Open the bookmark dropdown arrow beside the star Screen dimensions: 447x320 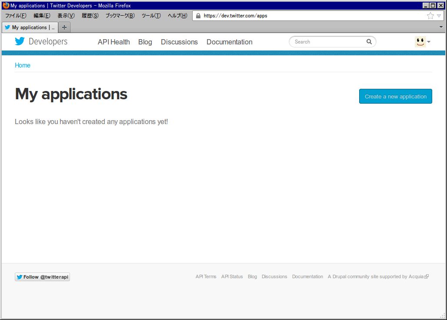tap(439, 16)
